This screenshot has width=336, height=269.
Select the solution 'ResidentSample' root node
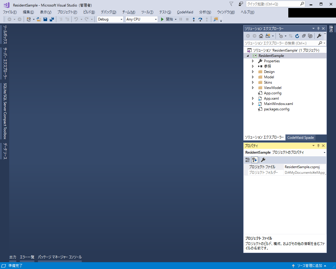coord(286,50)
